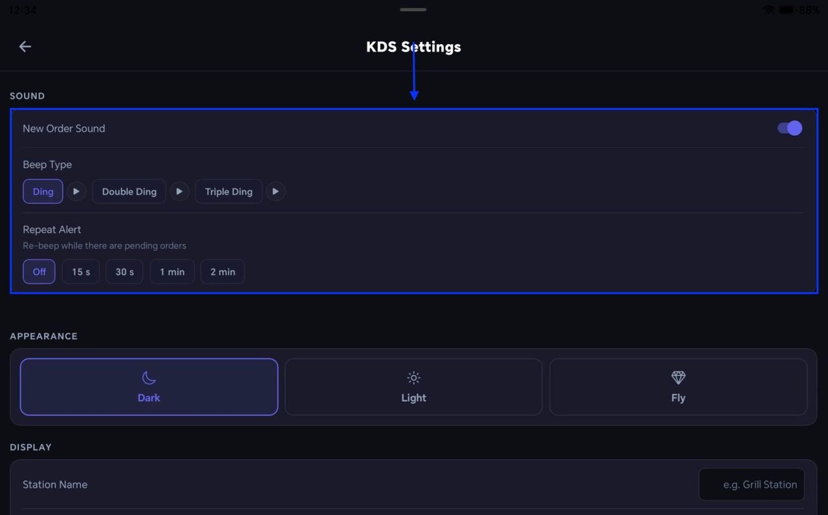This screenshot has width=828, height=515.
Task: Choose the sun icon for Light theme
Action: 413,378
